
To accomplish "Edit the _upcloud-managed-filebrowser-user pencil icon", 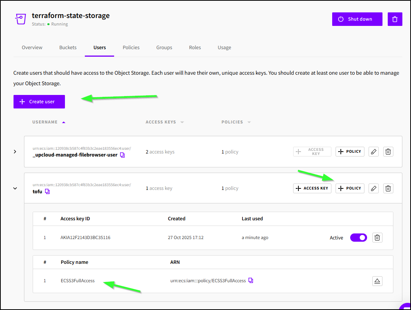I will point(373,152).
